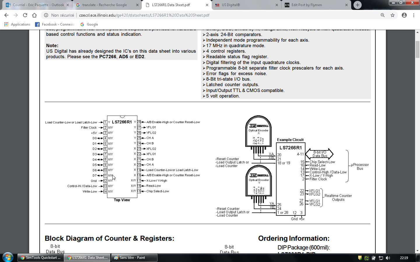Click the 'Ordering Information:' heading
Screen dimensions: 420x262
coord(294,238)
